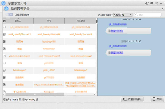Click the 关闭 button
Screen dimensions: 165x109
tap(157, 99)
